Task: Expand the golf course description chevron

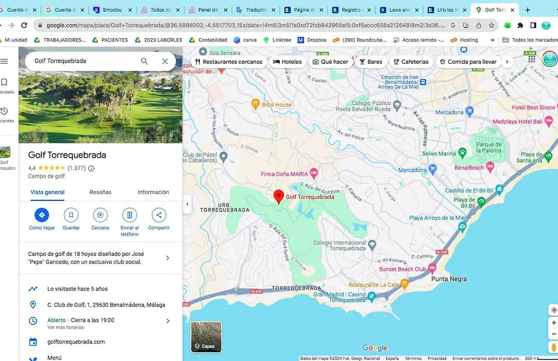Action: click(x=167, y=258)
